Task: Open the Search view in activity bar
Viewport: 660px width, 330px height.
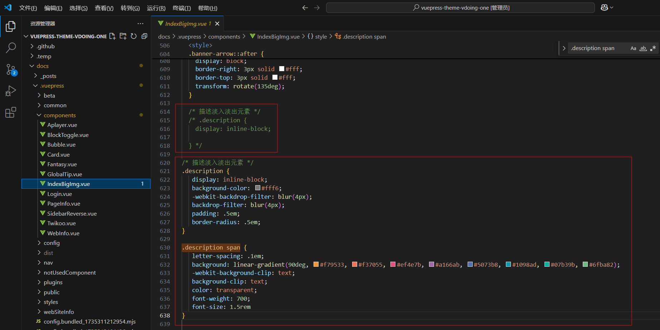Action: pyautogui.click(x=11, y=48)
